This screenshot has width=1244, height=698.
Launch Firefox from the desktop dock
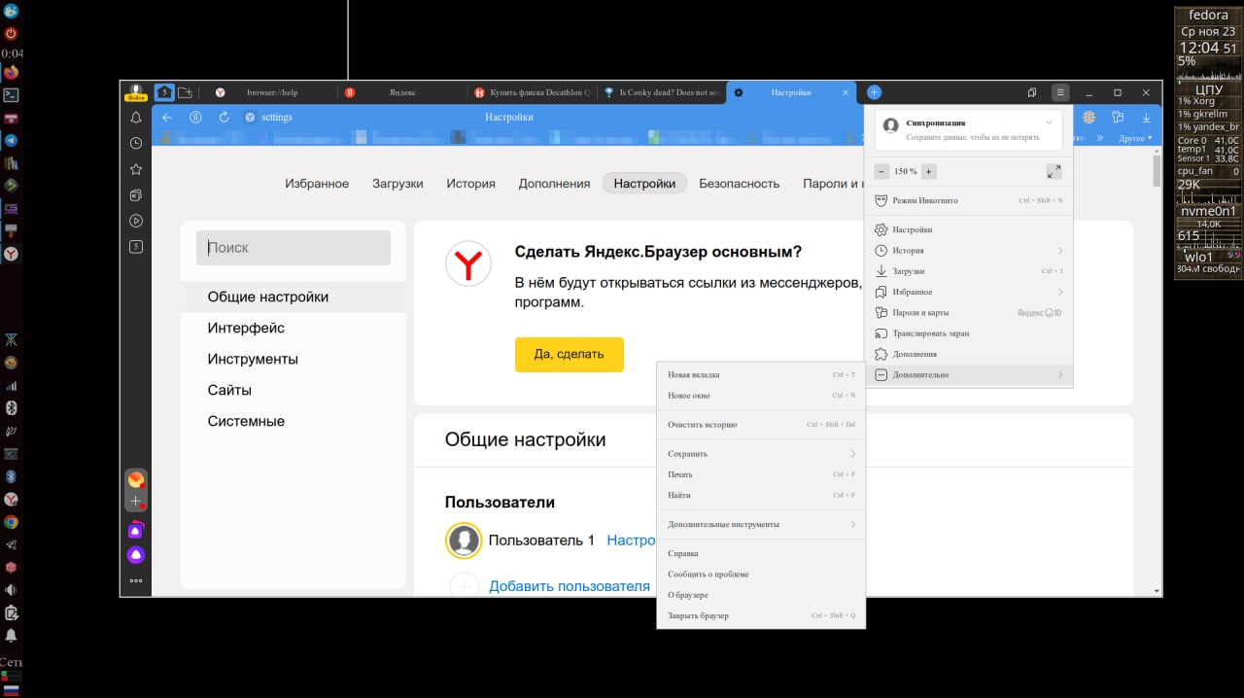click(x=11, y=72)
